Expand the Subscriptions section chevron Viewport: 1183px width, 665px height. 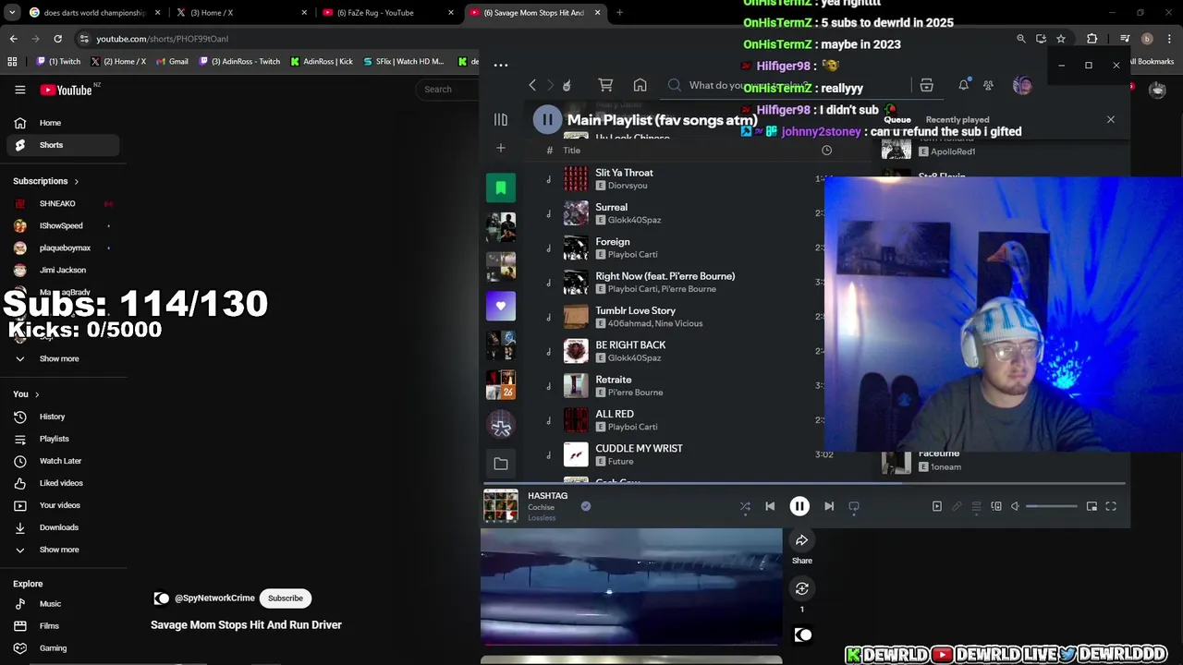76,182
